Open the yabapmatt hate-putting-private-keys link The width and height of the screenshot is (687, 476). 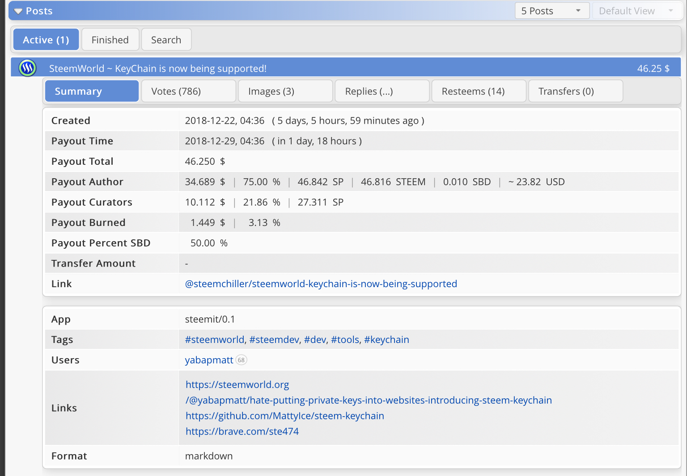pyautogui.click(x=369, y=400)
